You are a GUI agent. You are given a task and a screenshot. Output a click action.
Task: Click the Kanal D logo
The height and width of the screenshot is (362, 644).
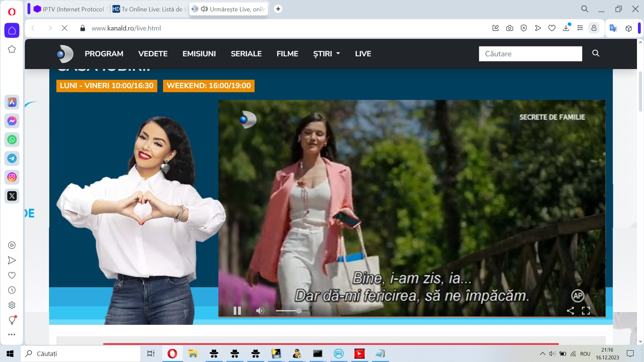pos(65,54)
